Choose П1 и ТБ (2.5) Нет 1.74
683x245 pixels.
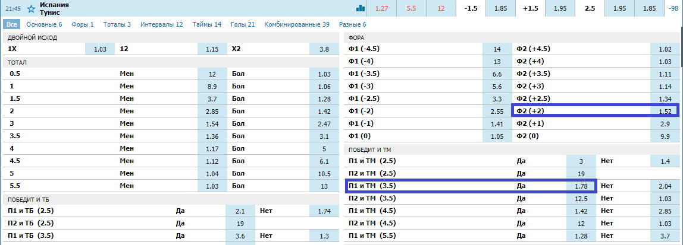click(324, 212)
